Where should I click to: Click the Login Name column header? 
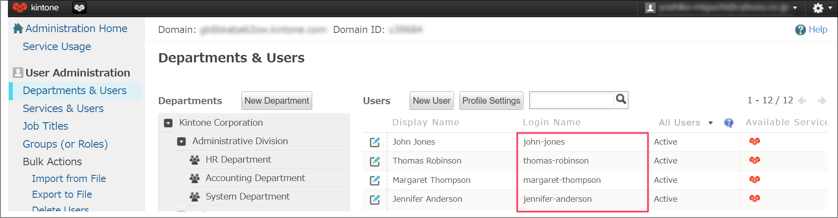pyautogui.click(x=552, y=122)
